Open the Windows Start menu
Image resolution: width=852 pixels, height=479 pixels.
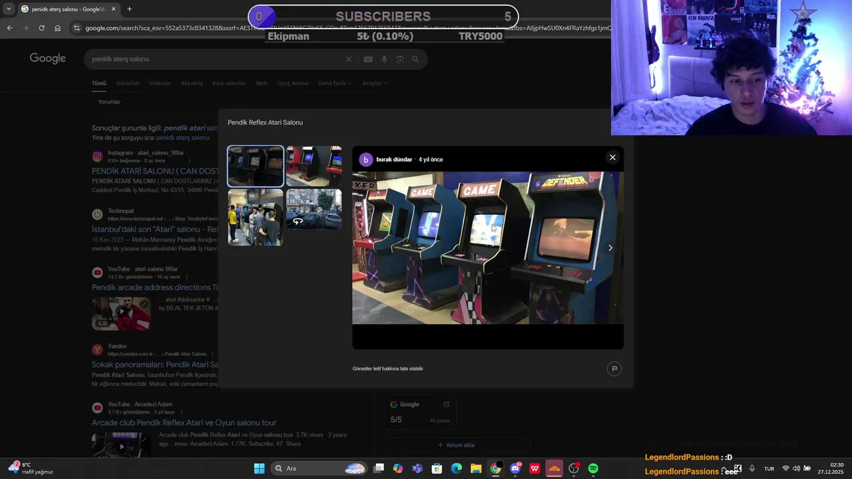[x=259, y=468]
